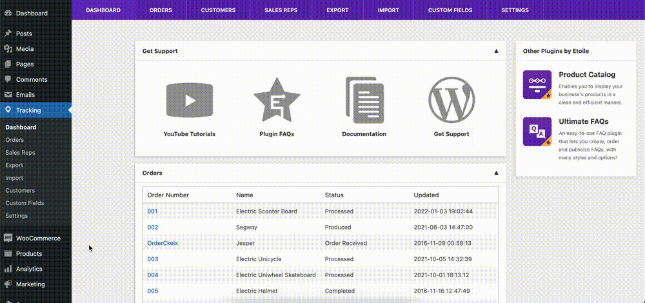Viewport: 645px width, 303px height.
Task: Click the Electric Uniwheel Skateboard cell
Action: pyautogui.click(x=276, y=275)
